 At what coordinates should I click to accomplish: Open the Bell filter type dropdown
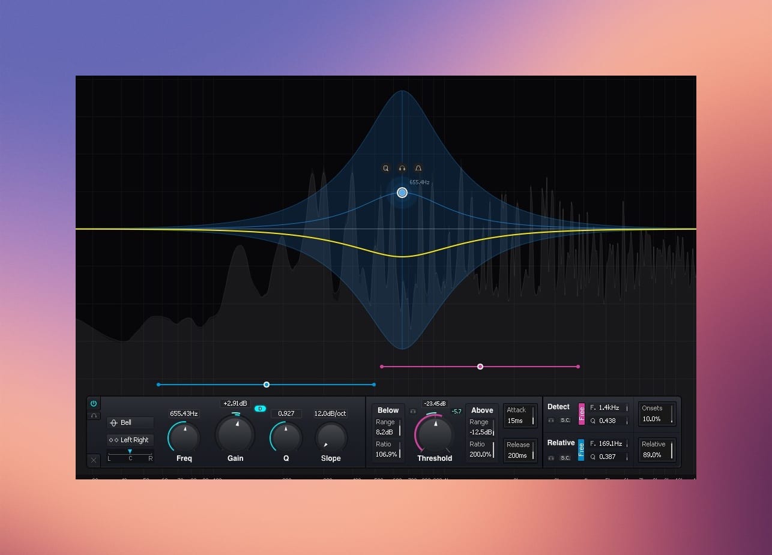130,422
